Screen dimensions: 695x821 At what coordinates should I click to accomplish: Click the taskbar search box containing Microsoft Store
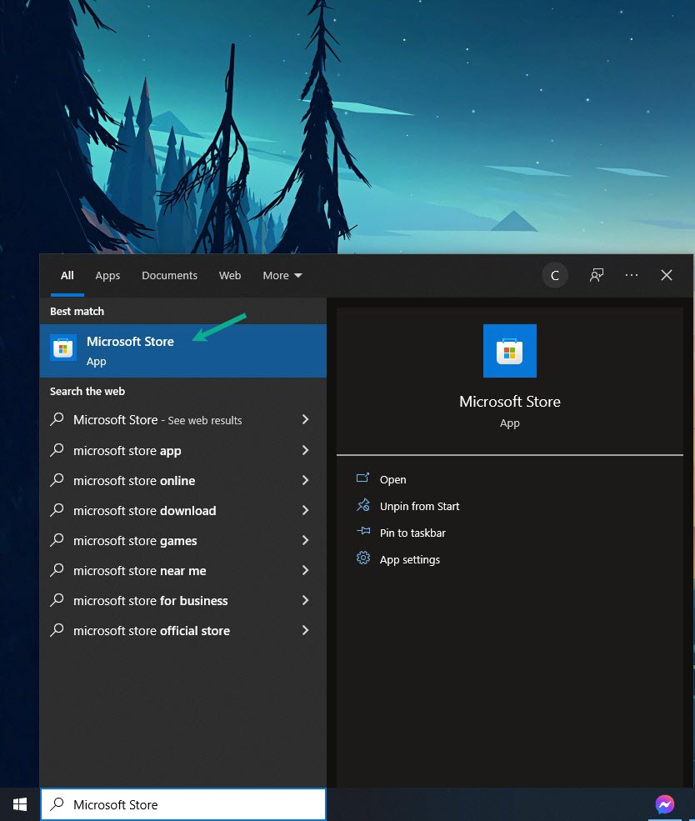183,804
